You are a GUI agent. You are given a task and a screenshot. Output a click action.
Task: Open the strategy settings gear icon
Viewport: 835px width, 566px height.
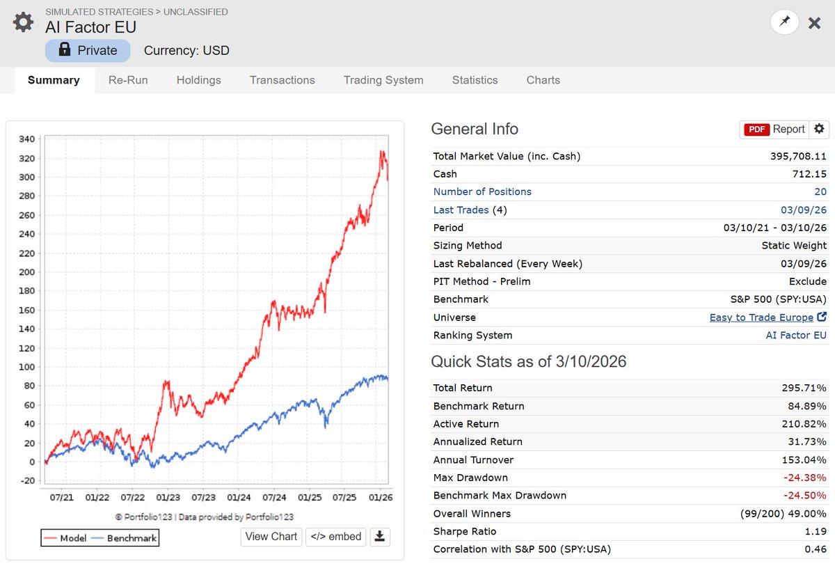pyautogui.click(x=23, y=22)
